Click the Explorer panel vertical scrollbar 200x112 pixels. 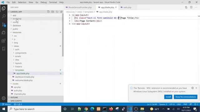coord(63,35)
